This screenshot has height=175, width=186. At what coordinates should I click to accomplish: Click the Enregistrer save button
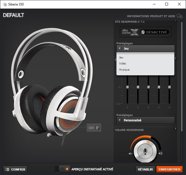coord(169,169)
